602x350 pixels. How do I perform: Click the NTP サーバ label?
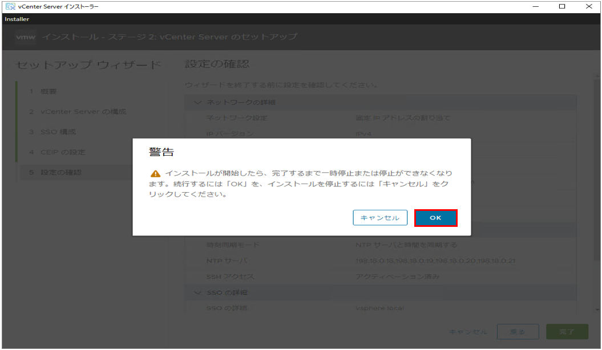pos(227,261)
